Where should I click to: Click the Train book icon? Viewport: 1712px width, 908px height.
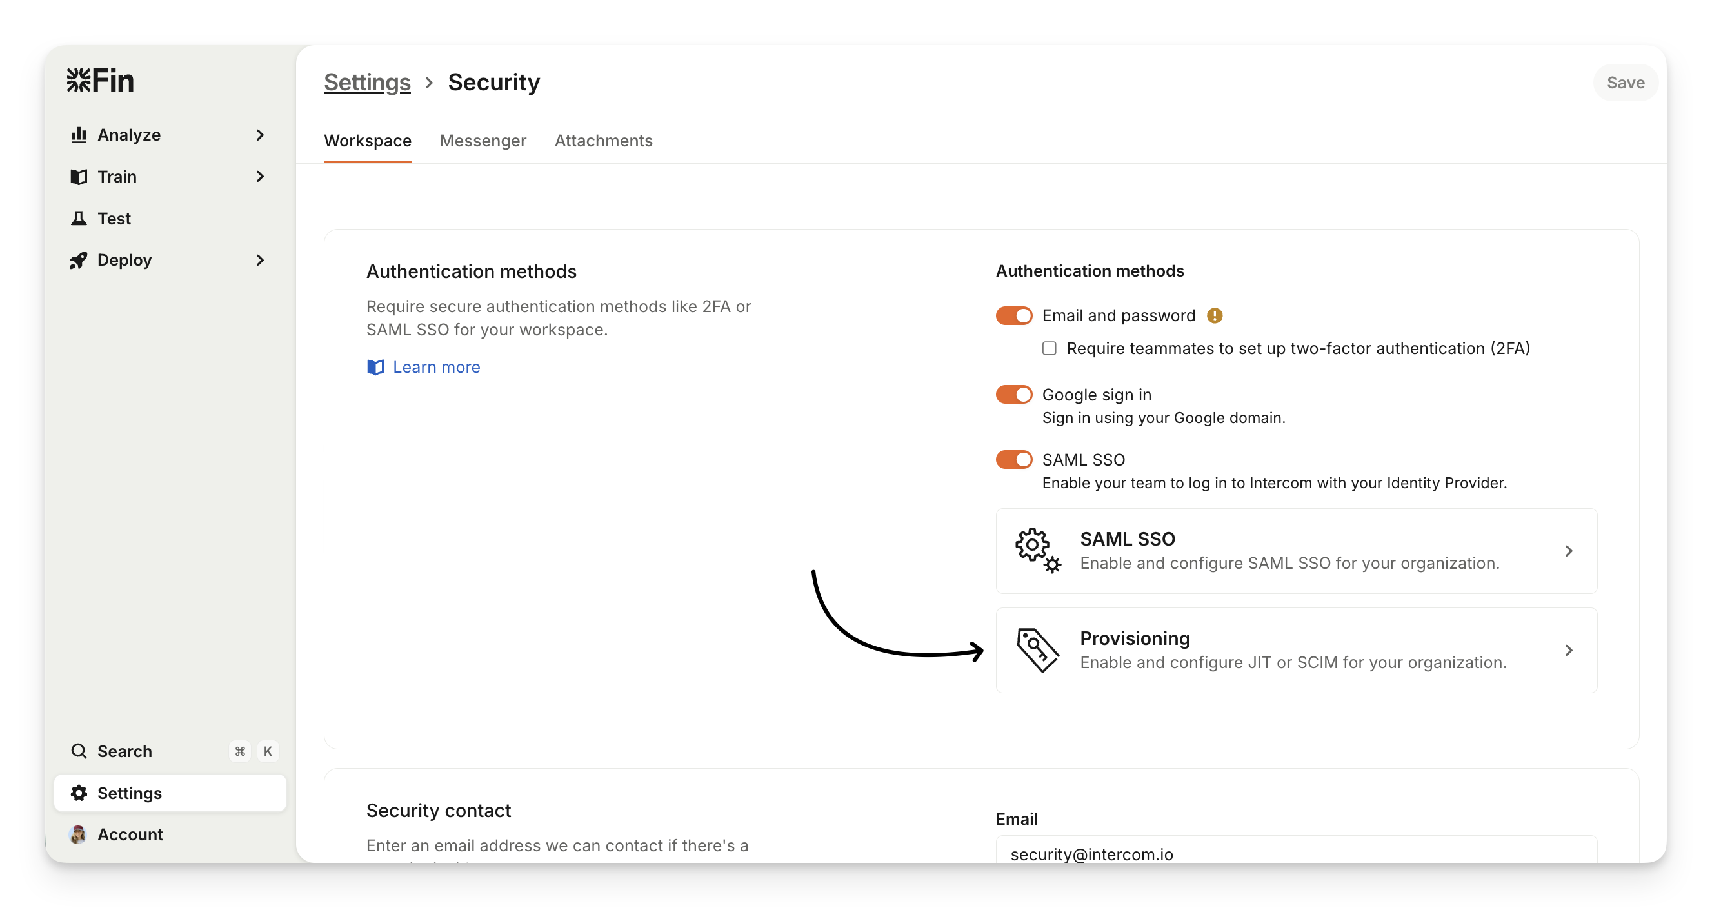[x=79, y=177]
